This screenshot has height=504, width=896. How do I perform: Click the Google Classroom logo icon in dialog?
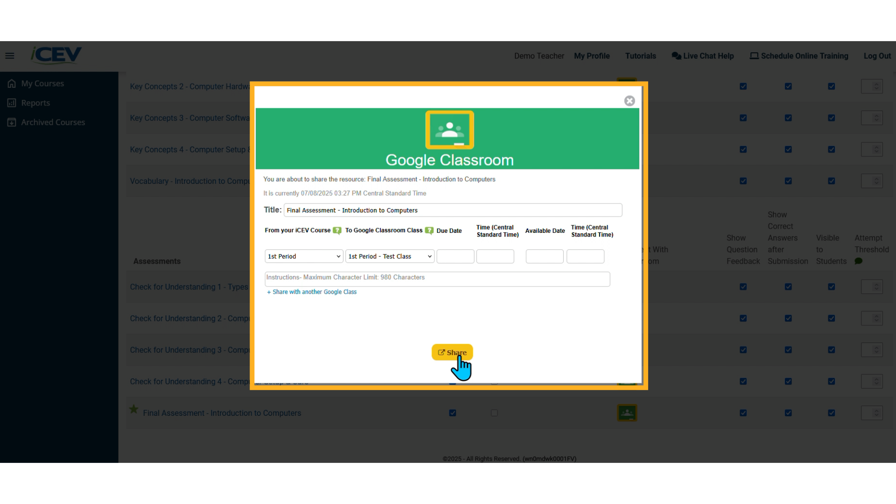point(449,130)
